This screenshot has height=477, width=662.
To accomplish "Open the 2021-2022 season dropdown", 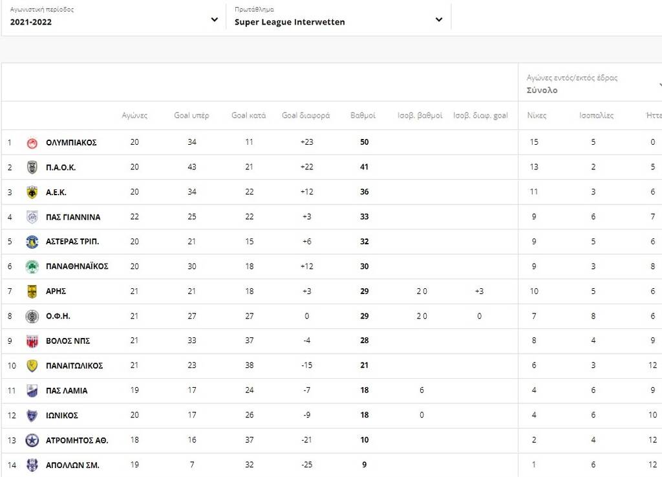I will [x=114, y=19].
